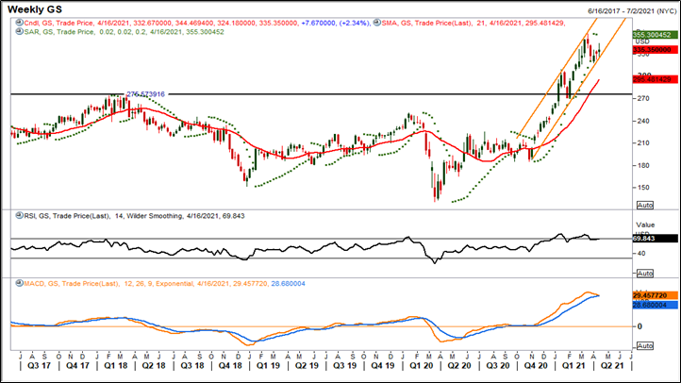681x383 pixels.
Task: Click the 180 price axis label
Action: click(x=643, y=165)
